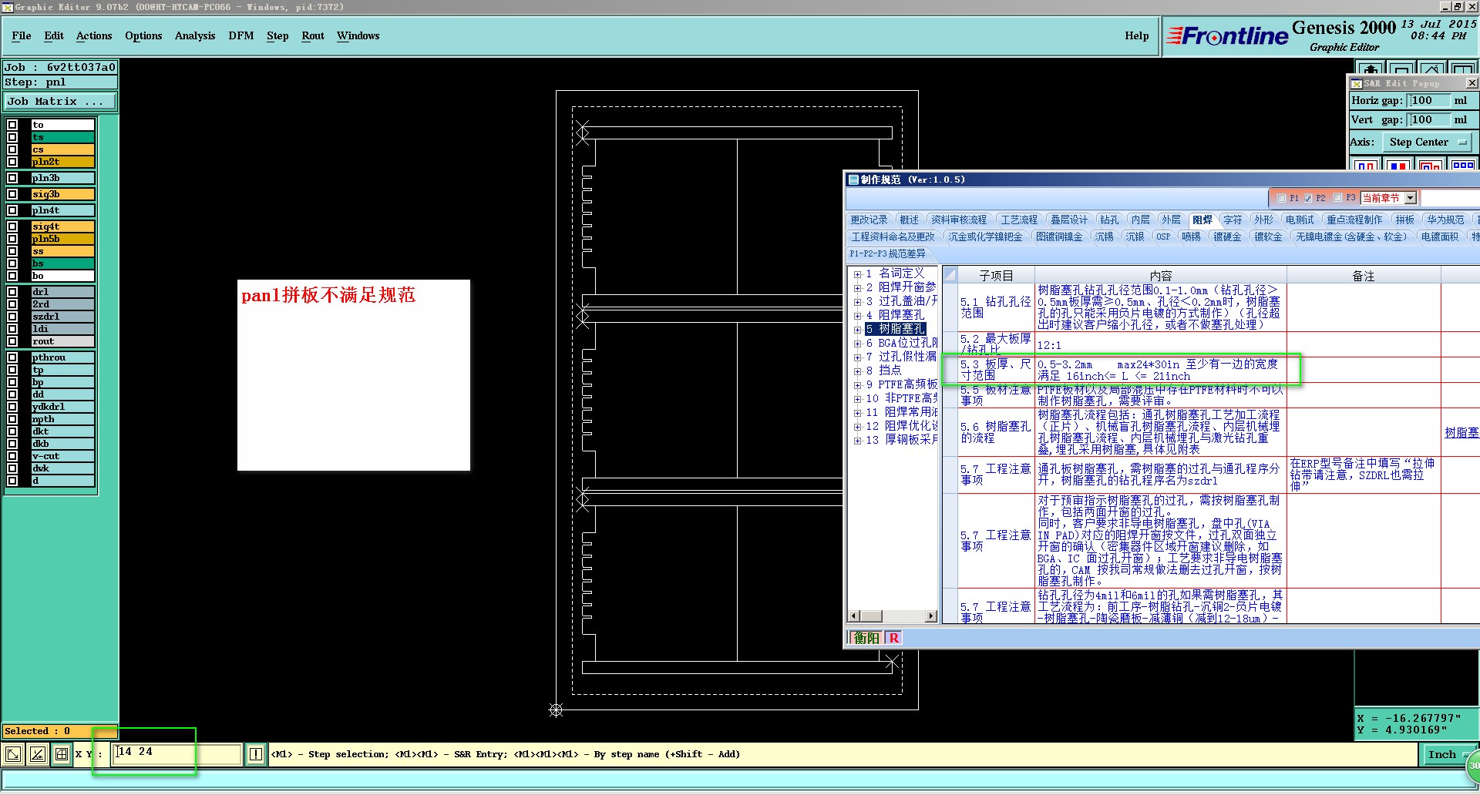1480x795 pixels.
Task: Click the tree horizontal scrollbar right arrow
Action: [931, 616]
